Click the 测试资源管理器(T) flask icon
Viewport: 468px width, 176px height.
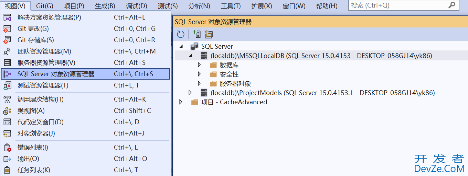(7, 85)
